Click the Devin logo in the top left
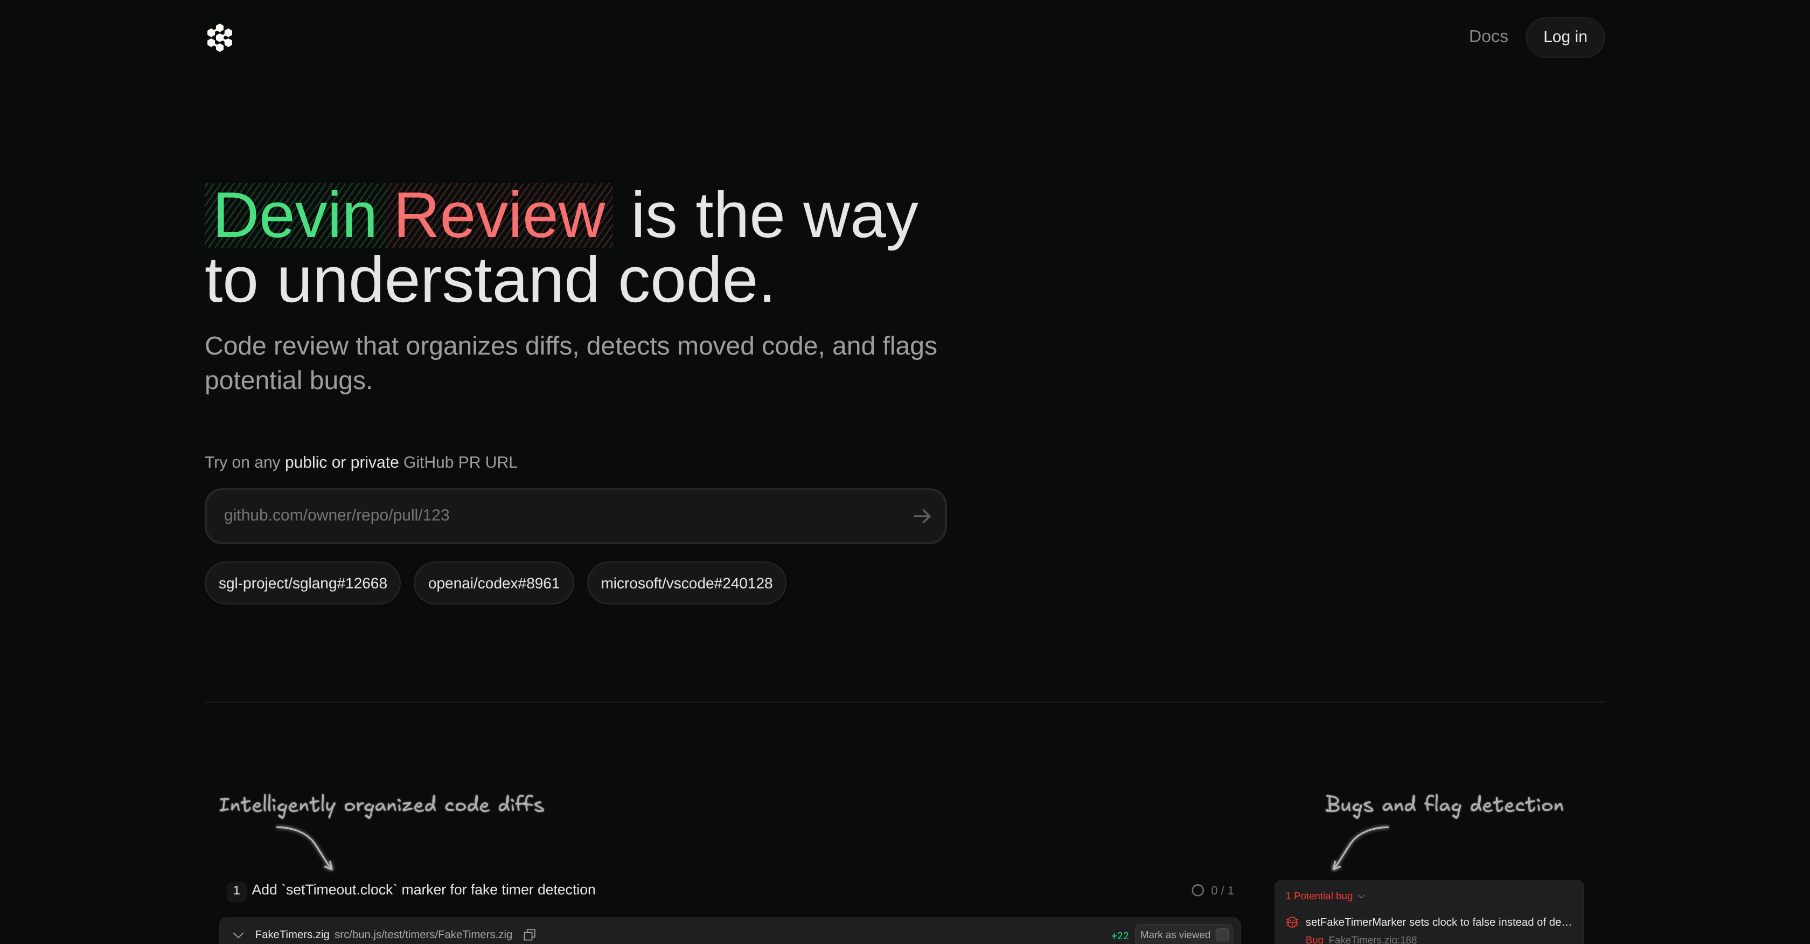Image resolution: width=1810 pixels, height=944 pixels. tap(219, 37)
